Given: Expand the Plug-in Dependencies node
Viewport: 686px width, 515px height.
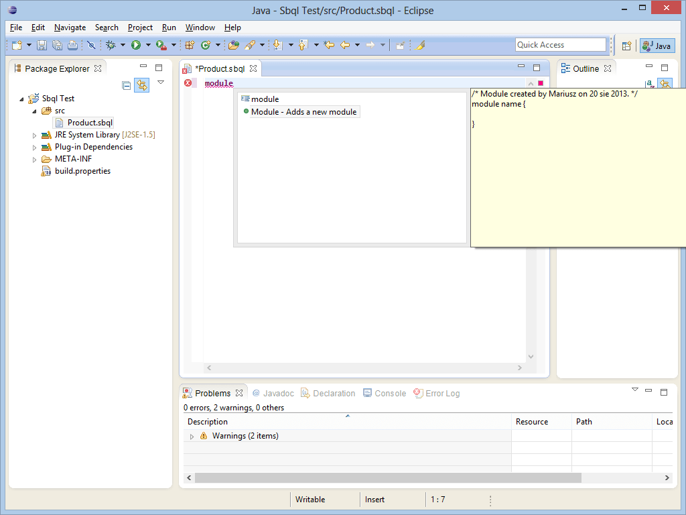Looking at the screenshot, I should tap(34, 148).
